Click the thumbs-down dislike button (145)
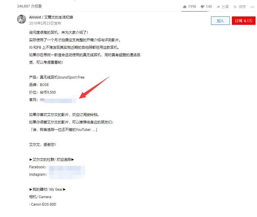The image size is (257, 217). click(x=206, y=7)
